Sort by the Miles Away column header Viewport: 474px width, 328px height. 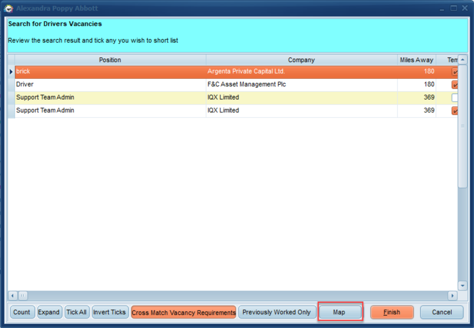click(416, 60)
